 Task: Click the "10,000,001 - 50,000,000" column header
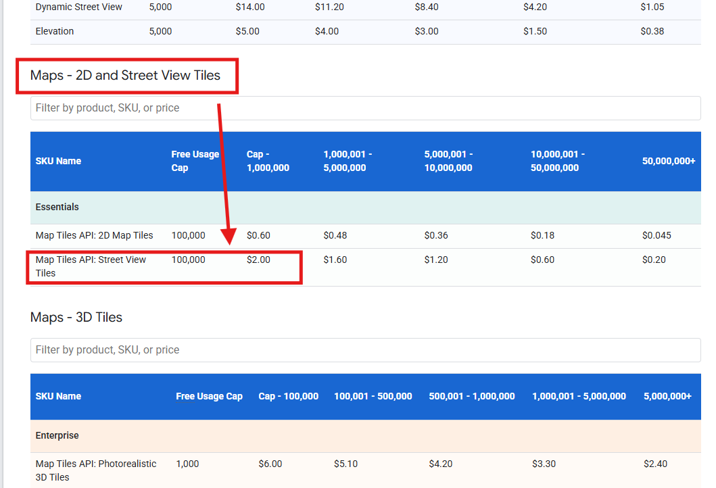pos(558,161)
